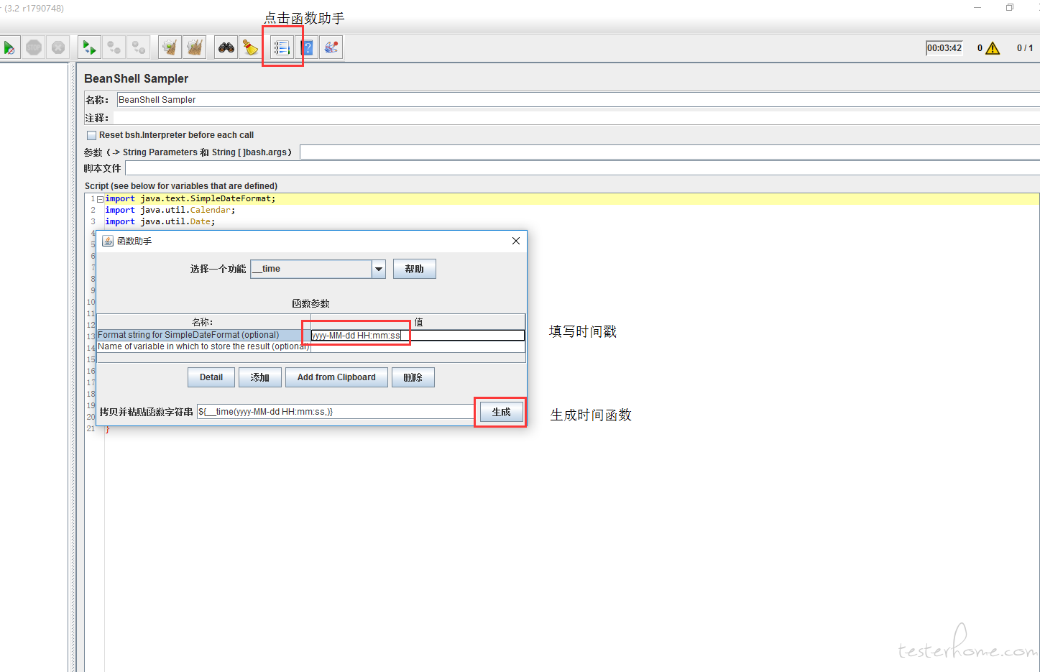Click the yellow warning triangle icon
Image resolution: width=1040 pixels, height=672 pixels.
993,48
